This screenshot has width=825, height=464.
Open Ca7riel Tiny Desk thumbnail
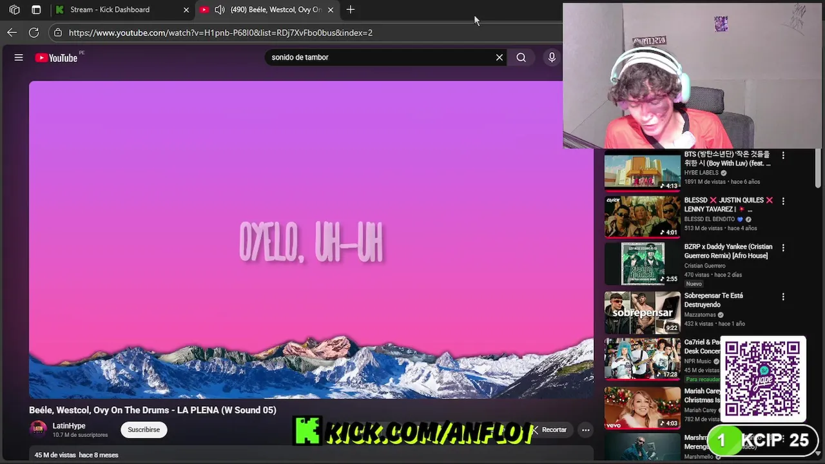pos(642,359)
